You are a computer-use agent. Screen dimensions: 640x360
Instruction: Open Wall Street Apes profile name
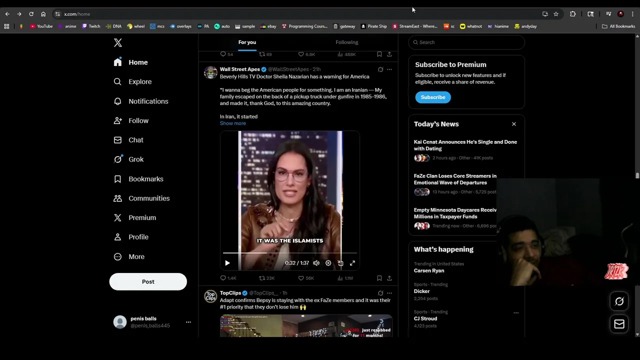point(240,69)
